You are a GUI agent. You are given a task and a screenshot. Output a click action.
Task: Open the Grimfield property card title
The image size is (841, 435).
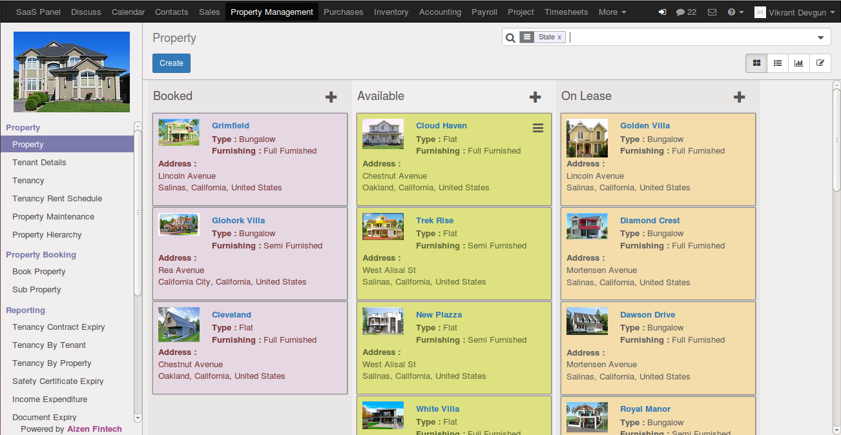231,126
